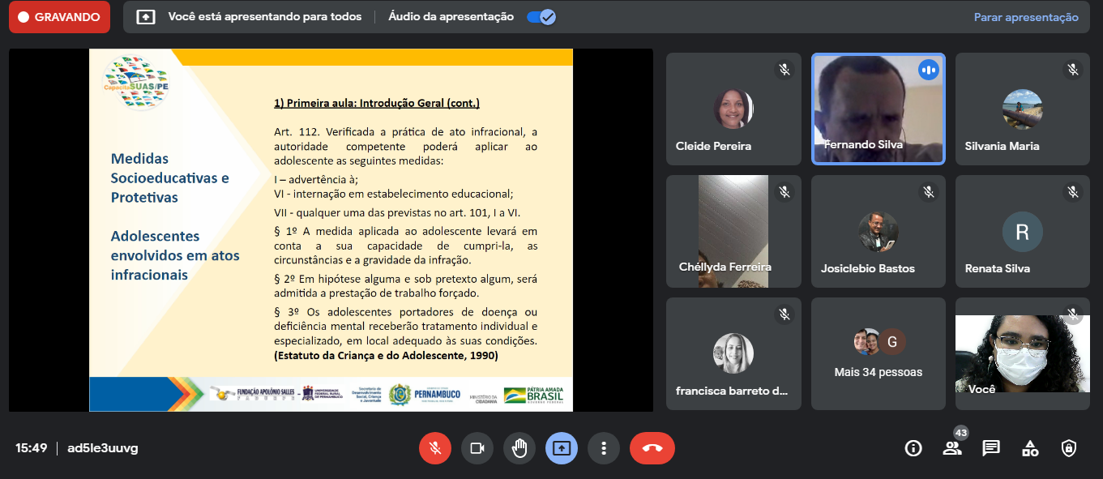Select Fernando Silva's video tile
The height and width of the screenshot is (479, 1103).
(x=878, y=109)
